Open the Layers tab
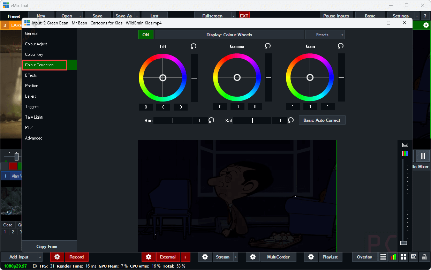The width and height of the screenshot is (431, 270). pyautogui.click(x=49, y=96)
